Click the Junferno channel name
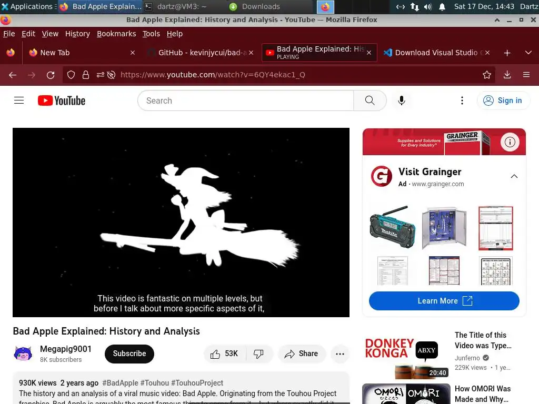The height and width of the screenshot is (404, 539). pyautogui.click(x=467, y=358)
